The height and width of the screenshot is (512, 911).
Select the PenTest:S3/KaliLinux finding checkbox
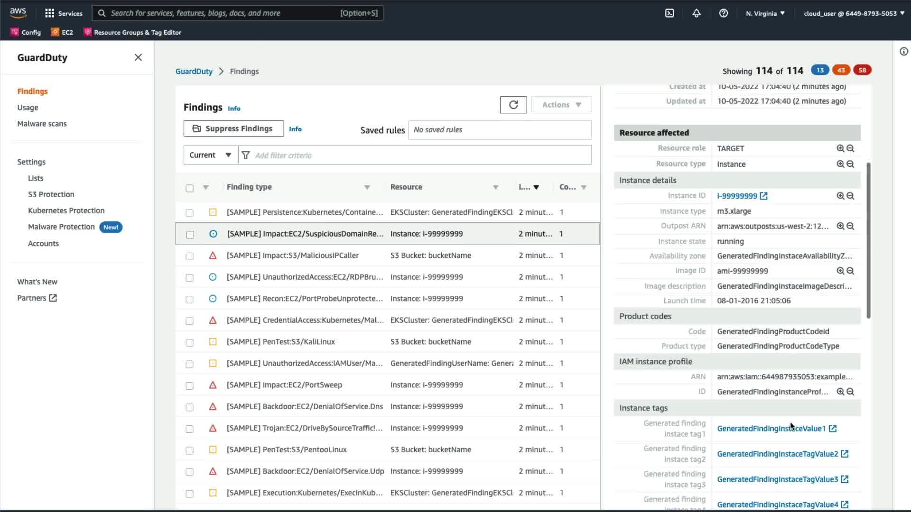point(189,342)
